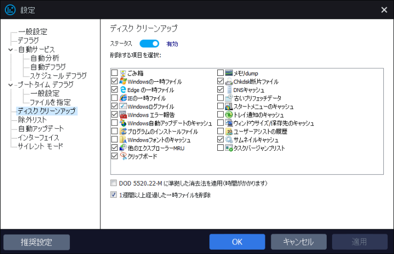Click the トレイ通知のキャッシュ icon
Screen dimensions: 394x254
tap(229, 114)
